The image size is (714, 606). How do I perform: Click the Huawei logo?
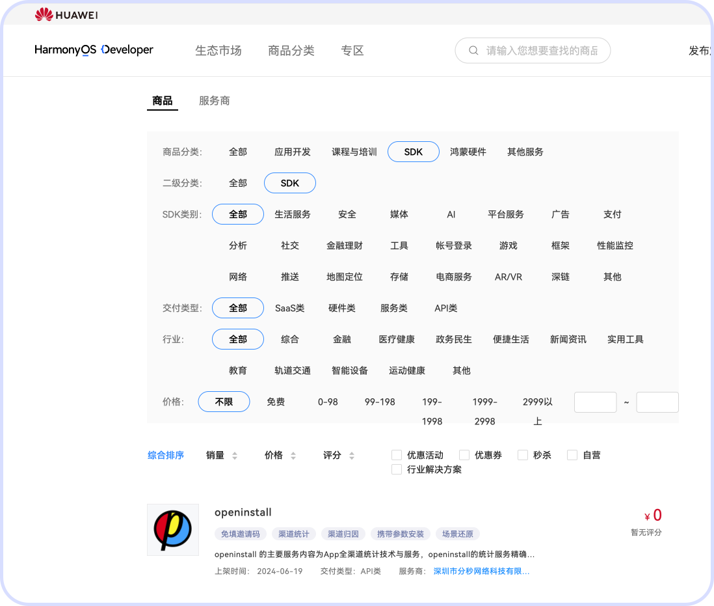point(66,14)
